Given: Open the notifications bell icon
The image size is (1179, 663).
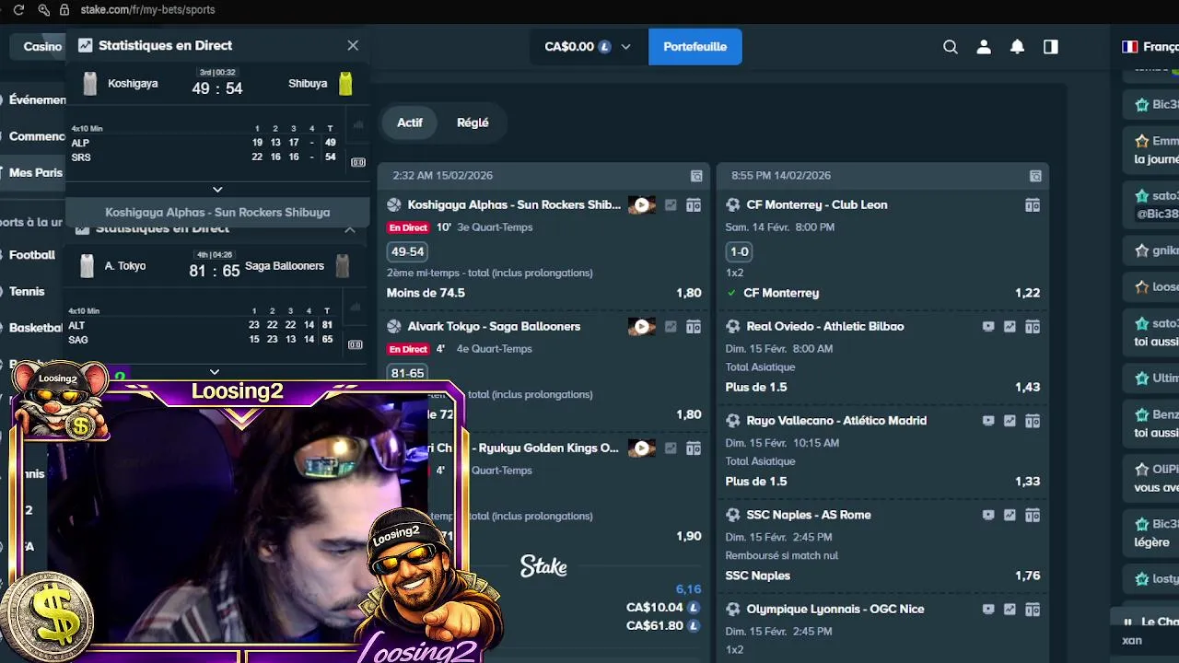Looking at the screenshot, I should click(1017, 47).
